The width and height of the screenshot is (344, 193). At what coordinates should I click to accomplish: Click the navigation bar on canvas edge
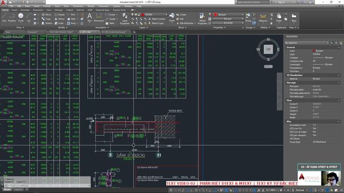coord(279,92)
